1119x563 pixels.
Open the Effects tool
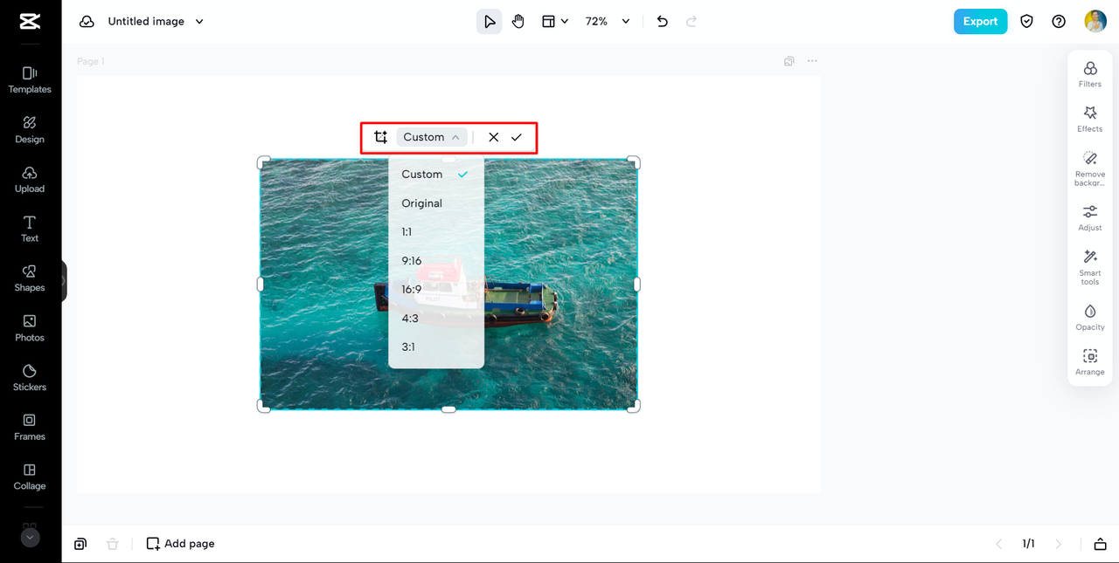[1090, 119]
